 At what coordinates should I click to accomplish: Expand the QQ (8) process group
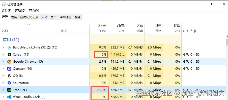(x=3, y=76)
